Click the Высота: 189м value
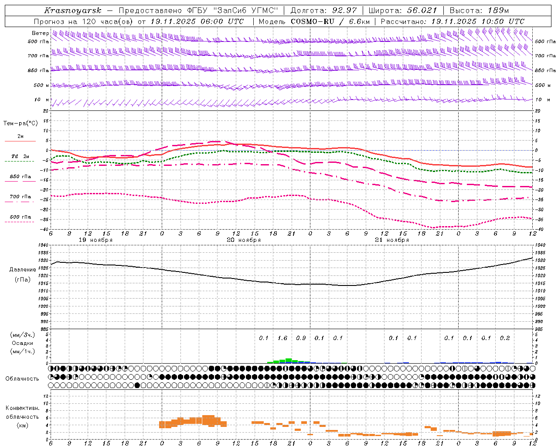 [479, 10]
